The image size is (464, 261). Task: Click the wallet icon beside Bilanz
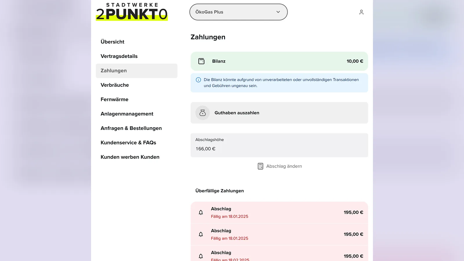201,61
